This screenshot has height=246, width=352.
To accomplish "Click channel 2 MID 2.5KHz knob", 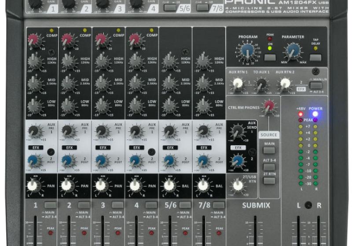I will (x=68, y=83).
